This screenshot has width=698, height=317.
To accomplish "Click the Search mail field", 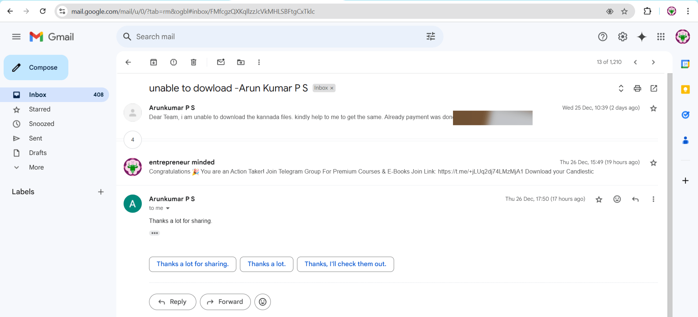I will pyautogui.click(x=276, y=37).
